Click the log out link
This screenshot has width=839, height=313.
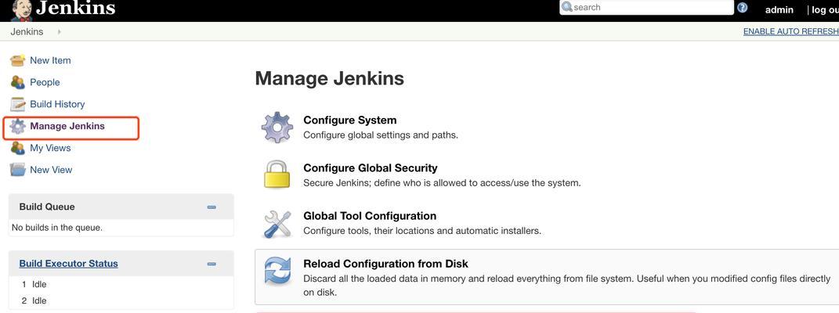coord(825,9)
